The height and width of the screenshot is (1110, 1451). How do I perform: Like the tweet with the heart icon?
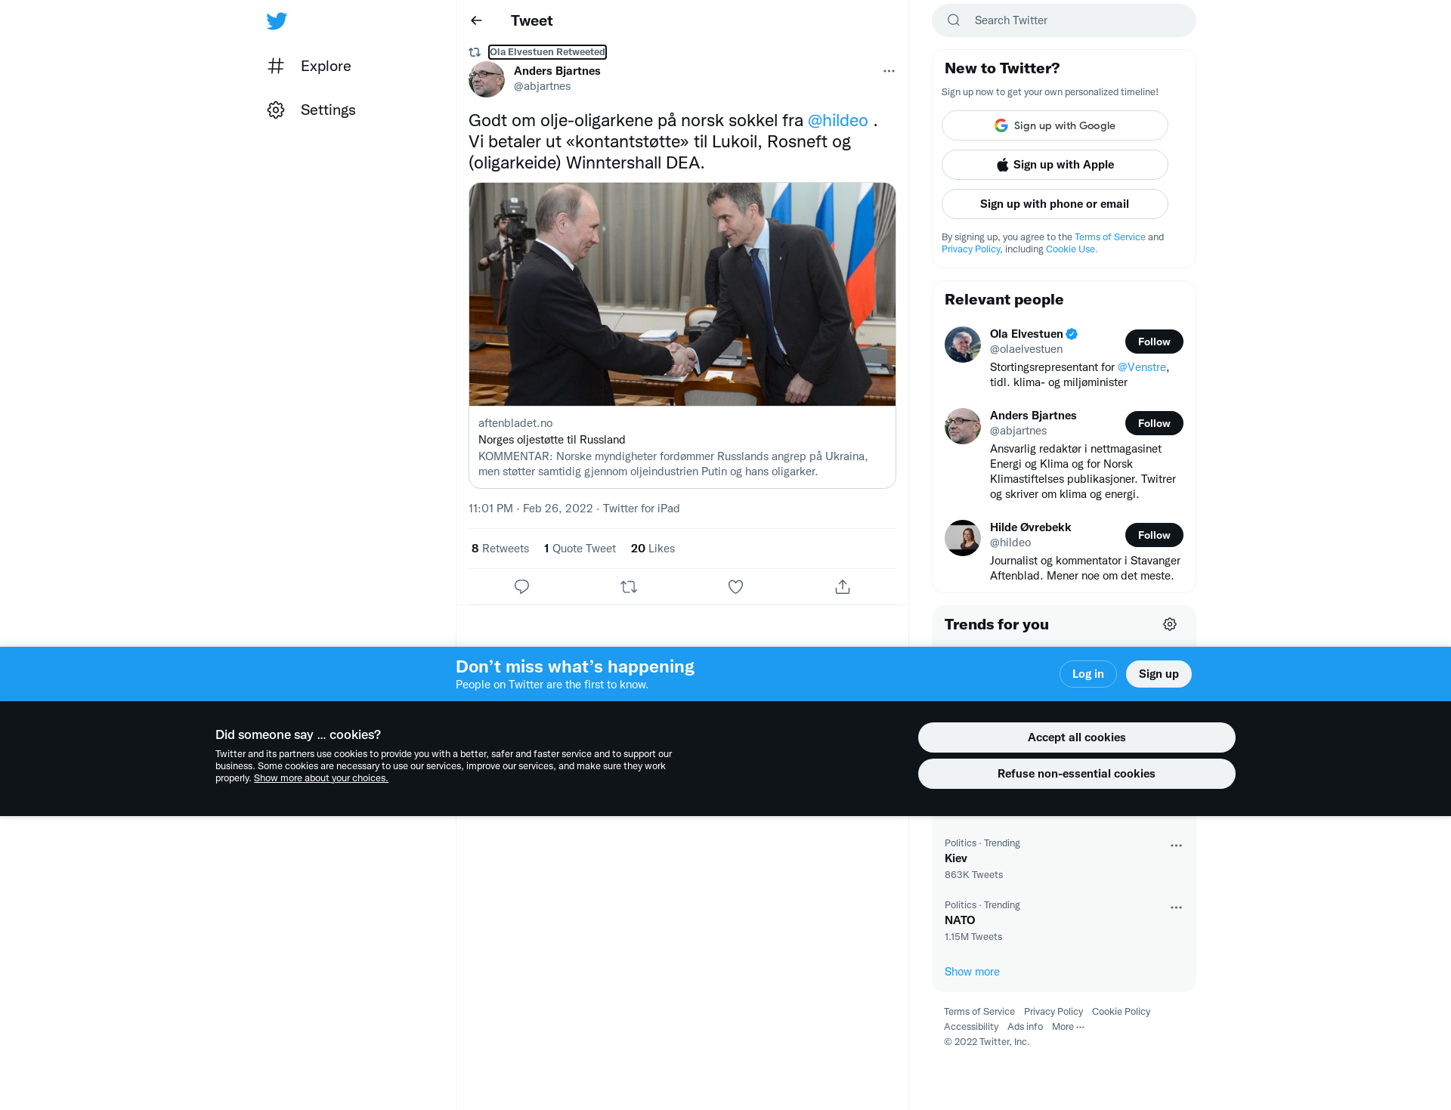(735, 586)
